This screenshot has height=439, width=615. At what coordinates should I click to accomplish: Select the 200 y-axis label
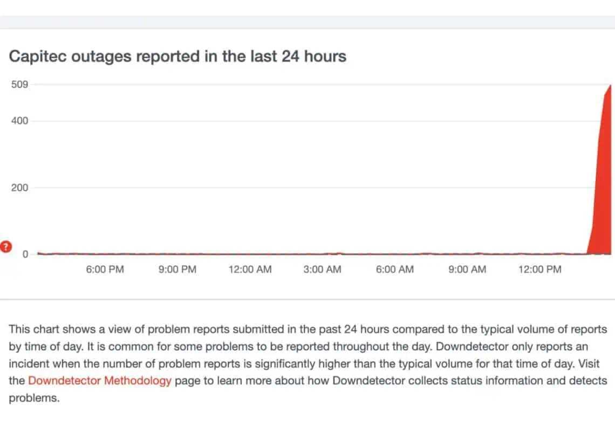[x=19, y=188]
